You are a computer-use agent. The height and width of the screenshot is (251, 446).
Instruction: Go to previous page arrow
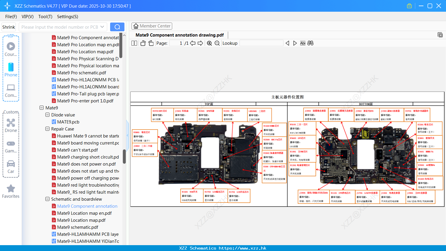point(193,43)
